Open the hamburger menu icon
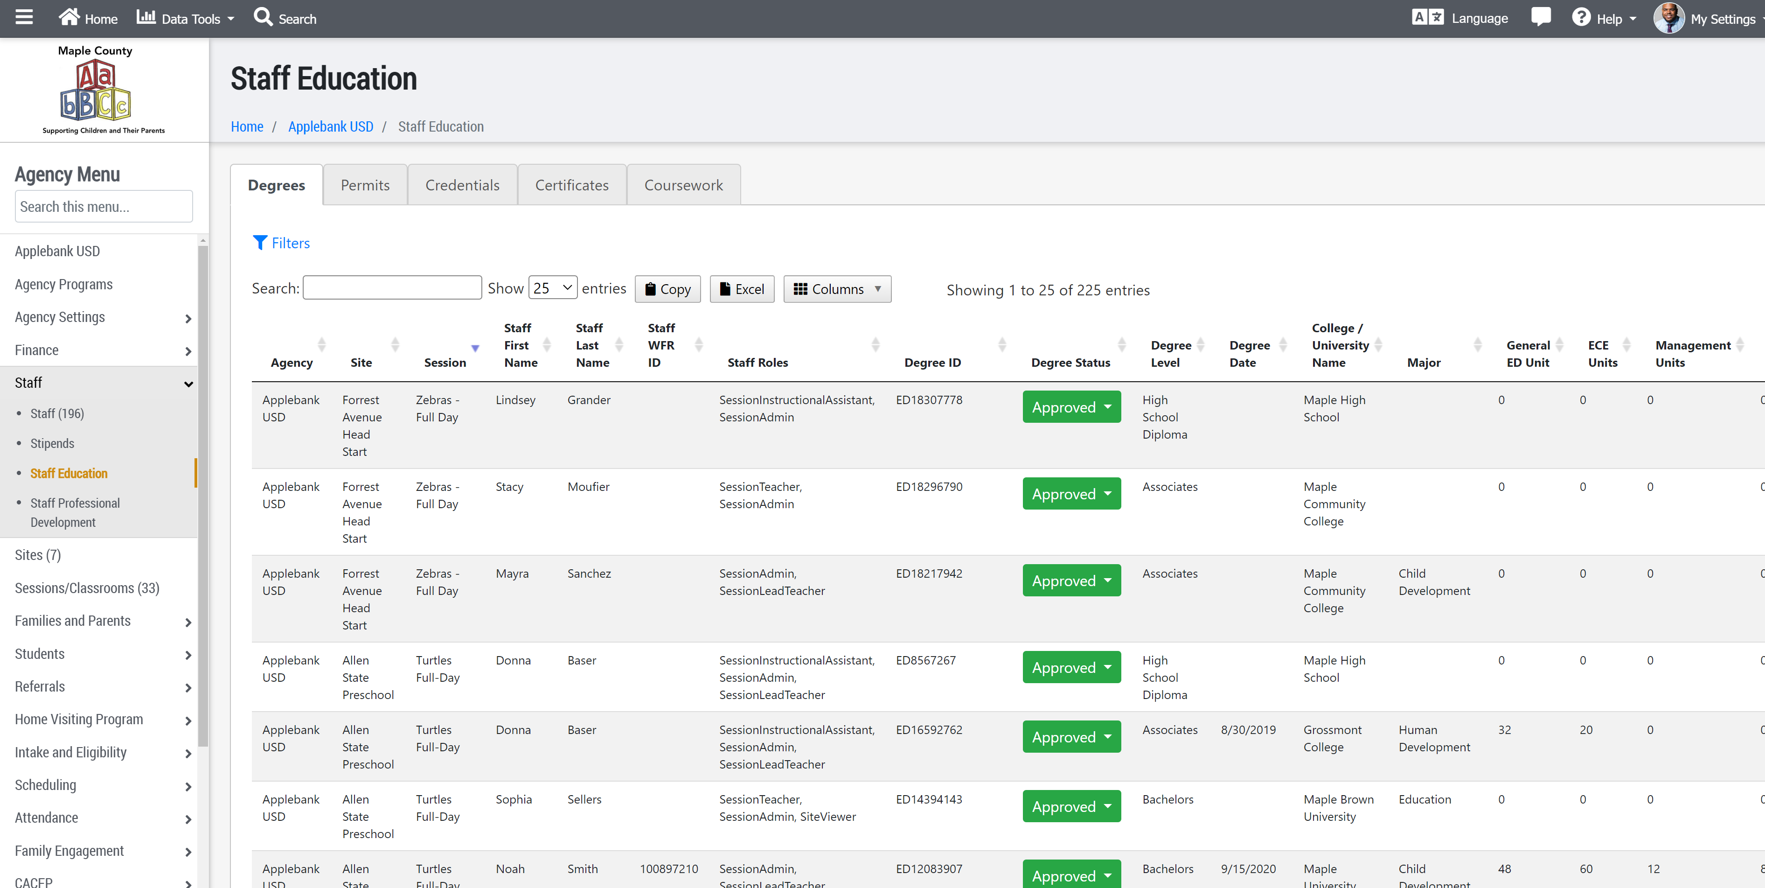The height and width of the screenshot is (888, 1765). pyautogui.click(x=24, y=16)
